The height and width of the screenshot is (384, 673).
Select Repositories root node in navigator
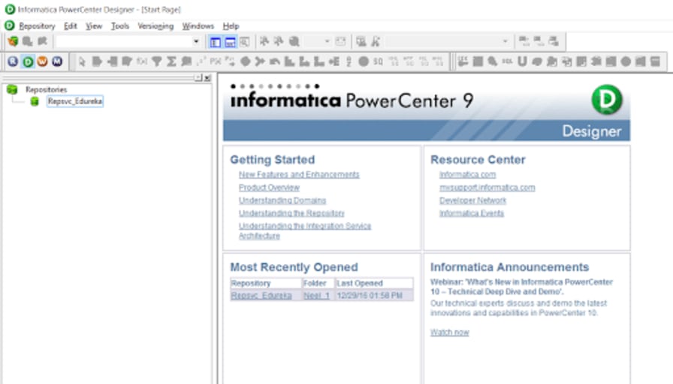(47, 89)
